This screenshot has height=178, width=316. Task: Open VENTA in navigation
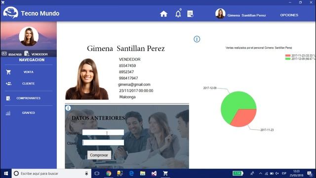coord(29,72)
